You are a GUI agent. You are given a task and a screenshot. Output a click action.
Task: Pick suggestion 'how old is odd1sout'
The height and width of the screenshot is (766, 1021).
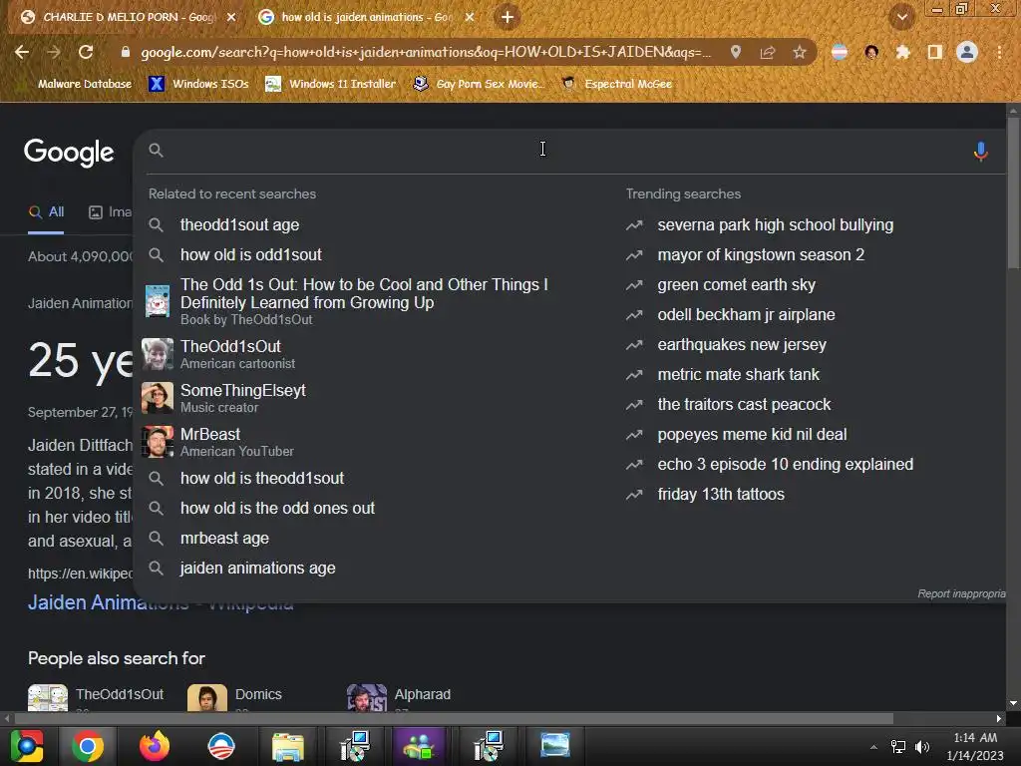tap(250, 255)
